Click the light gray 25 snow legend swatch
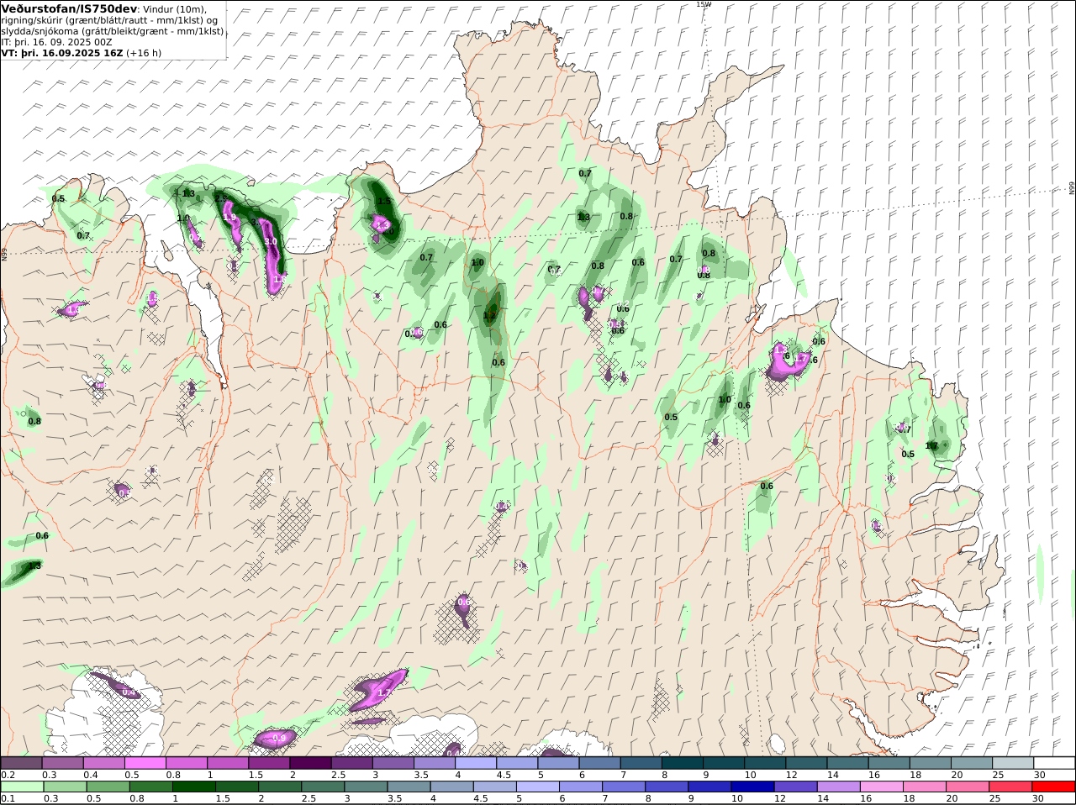 (1013, 763)
